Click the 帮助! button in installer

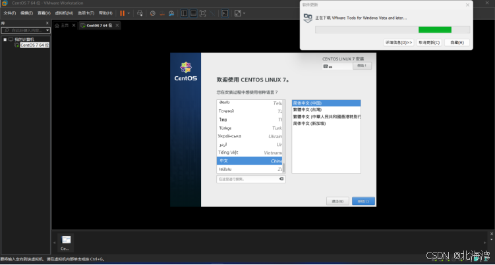[x=362, y=66]
